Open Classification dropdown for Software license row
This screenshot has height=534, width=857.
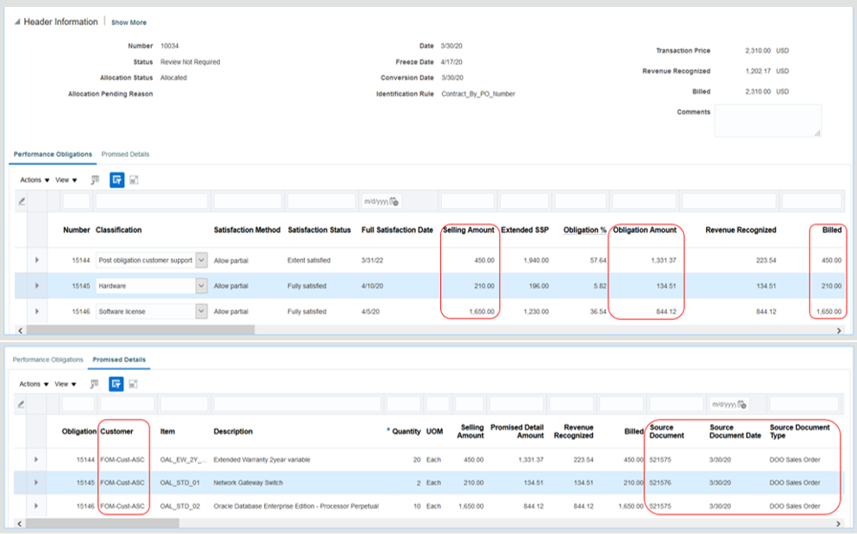click(x=201, y=310)
